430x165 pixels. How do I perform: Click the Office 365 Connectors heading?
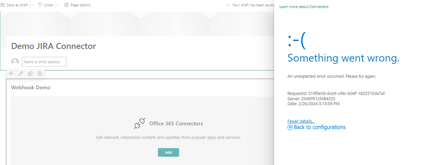[176, 123]
